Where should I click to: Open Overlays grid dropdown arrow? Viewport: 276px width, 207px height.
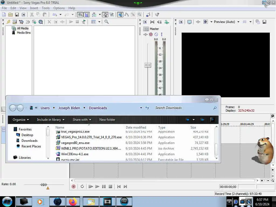[x=250, y=22]
